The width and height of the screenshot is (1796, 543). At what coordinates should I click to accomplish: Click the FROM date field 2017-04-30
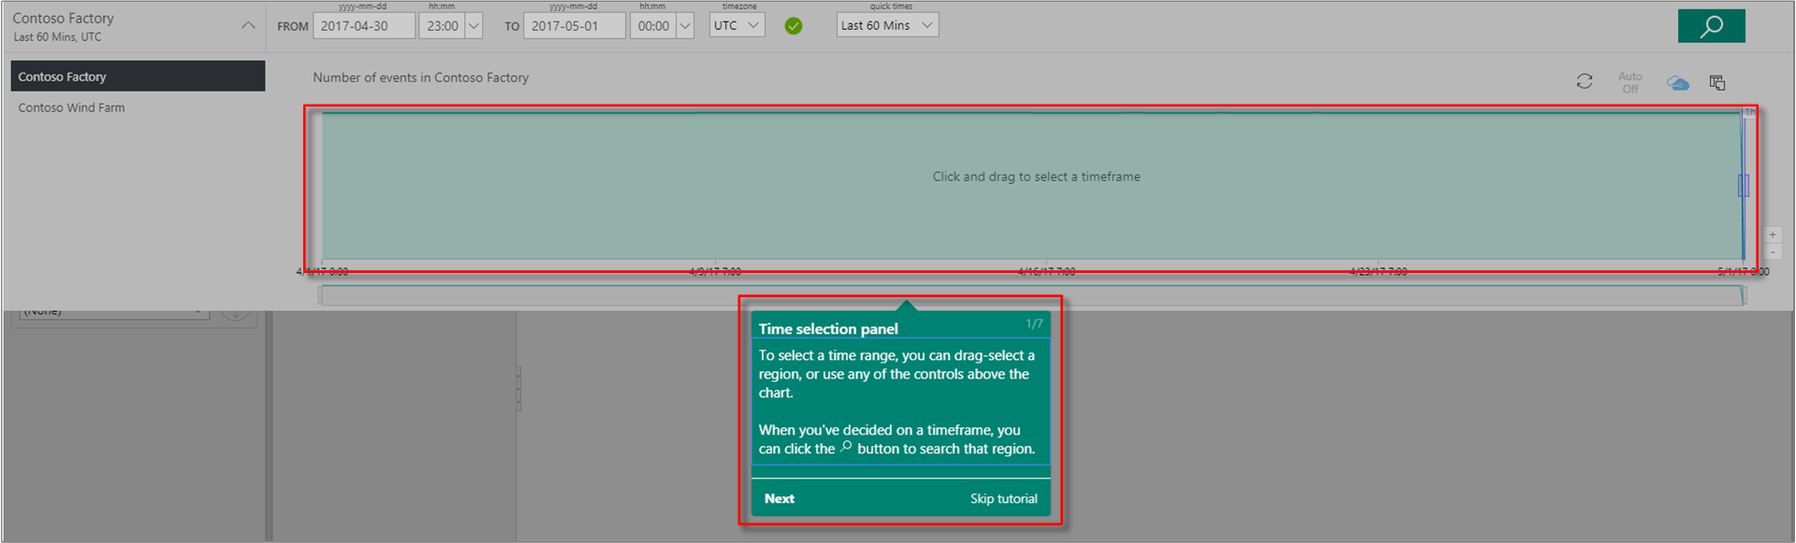click(364, 26)
